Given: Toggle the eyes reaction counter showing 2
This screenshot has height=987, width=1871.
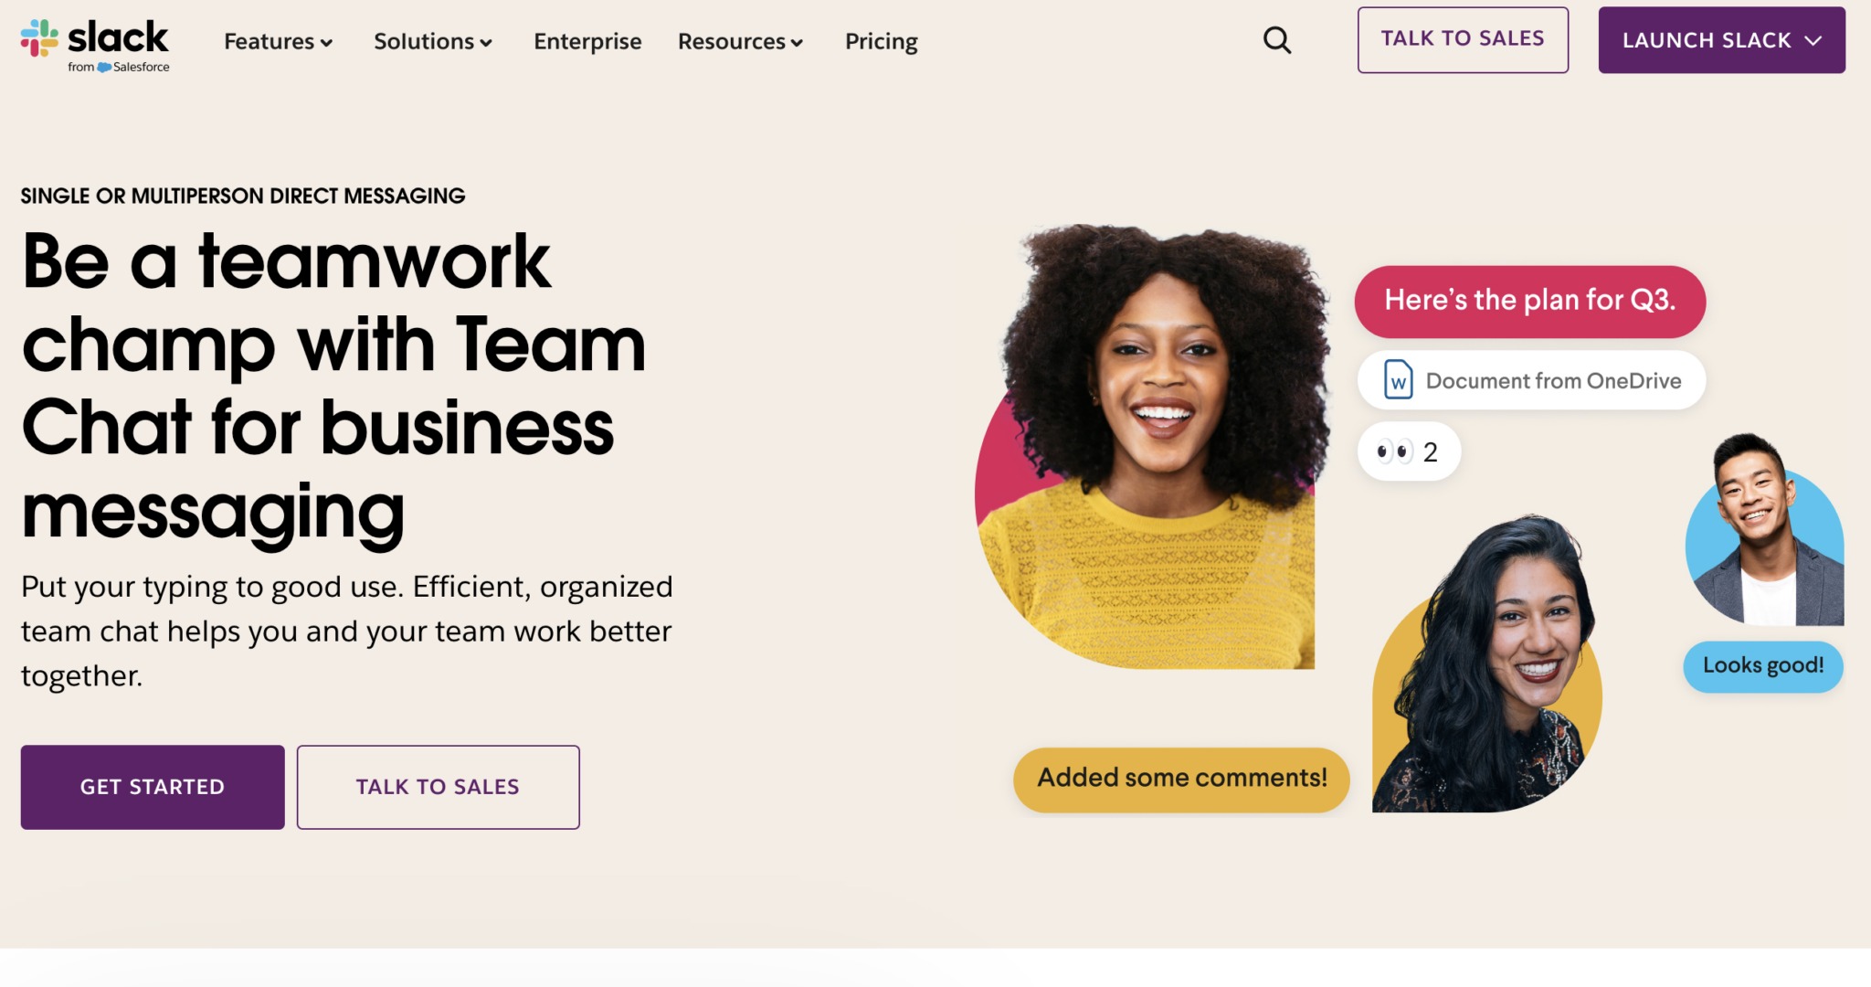Looking at the screenshot, I should (1409, 450).
